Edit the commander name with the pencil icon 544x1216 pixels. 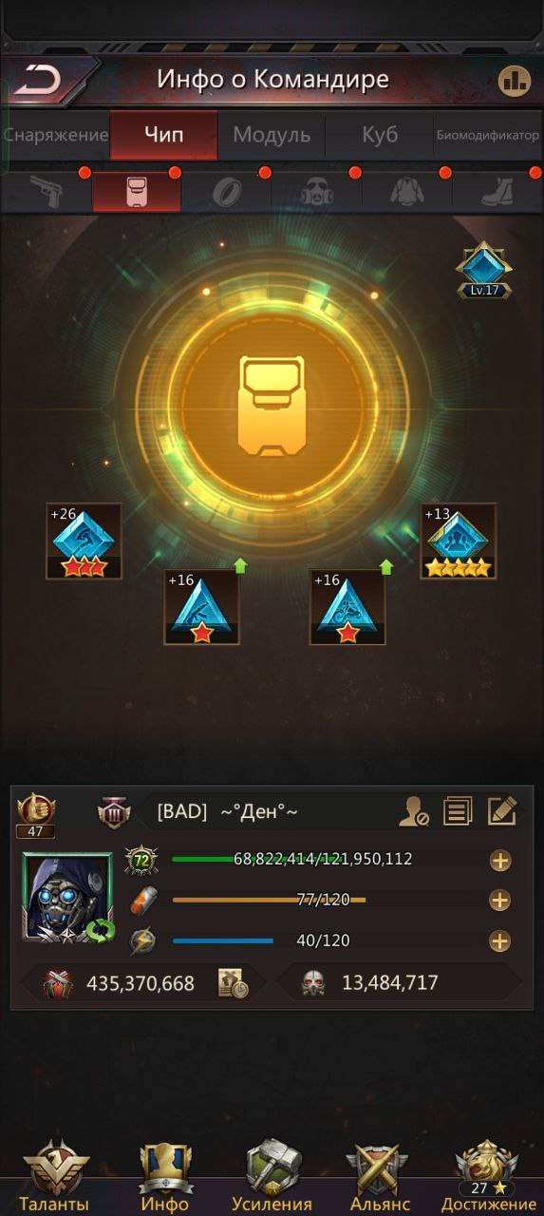[x=502, y=811]
